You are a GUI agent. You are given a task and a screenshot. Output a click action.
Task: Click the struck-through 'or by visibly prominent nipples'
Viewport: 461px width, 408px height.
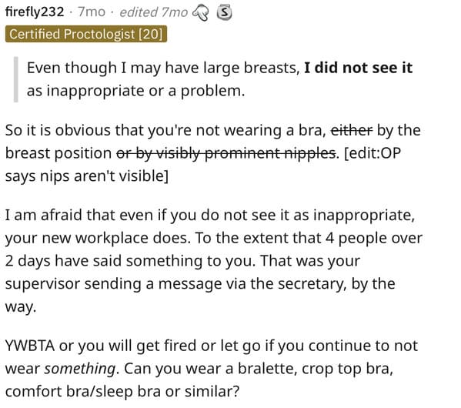(226, 153)
